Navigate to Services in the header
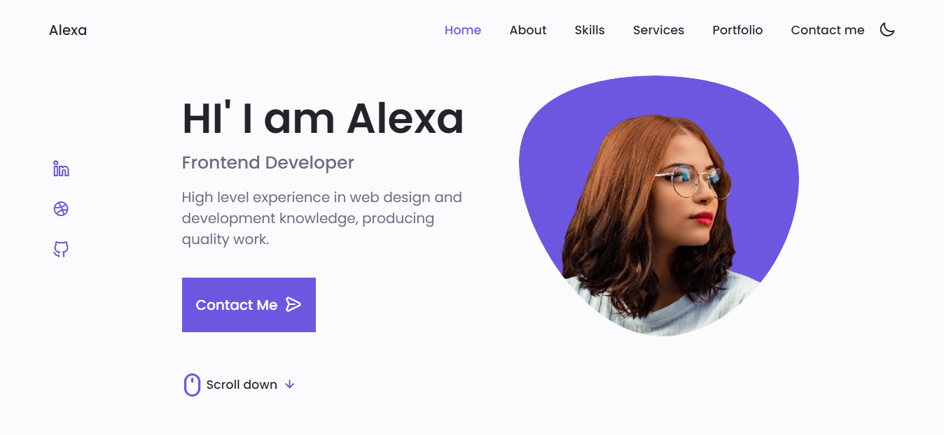 (x=658, y=30)
